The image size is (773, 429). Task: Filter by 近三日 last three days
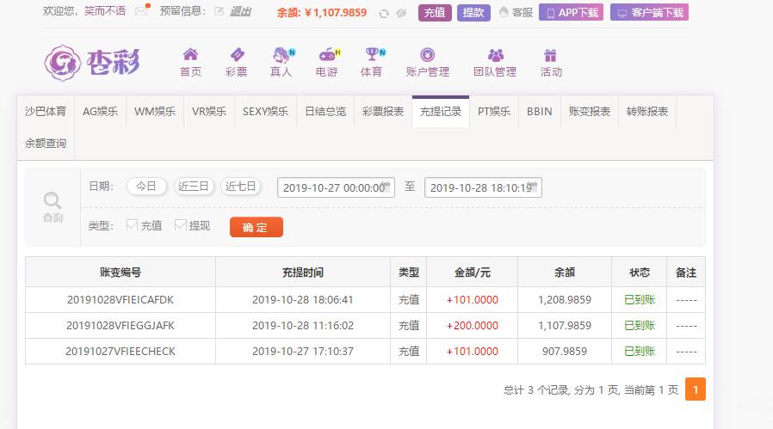point(193,187)
